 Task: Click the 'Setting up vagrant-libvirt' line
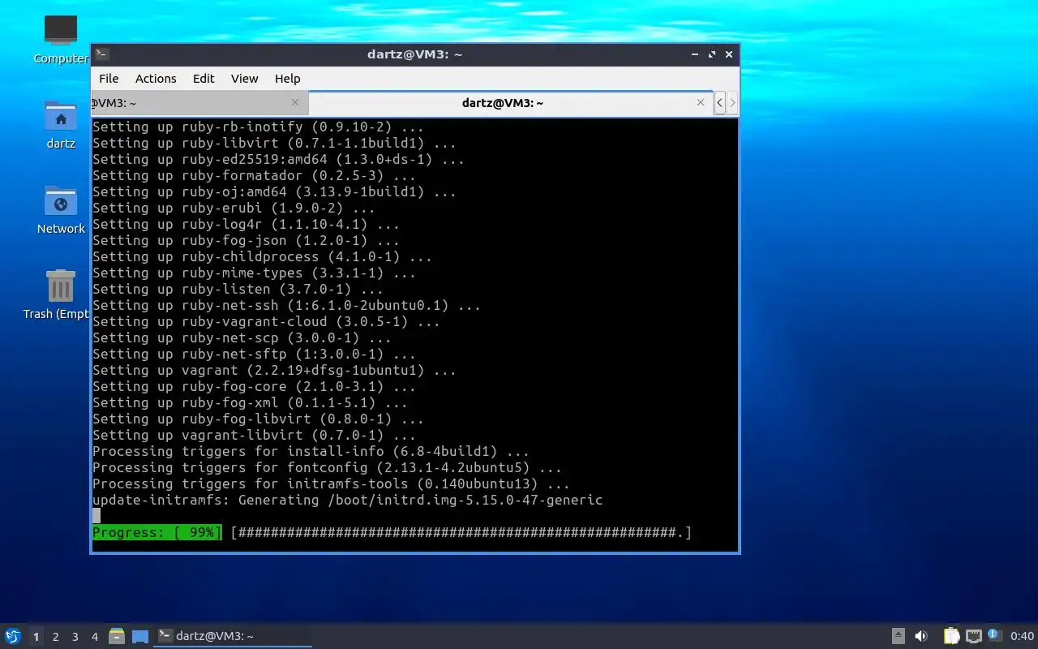tap(254, 435)
